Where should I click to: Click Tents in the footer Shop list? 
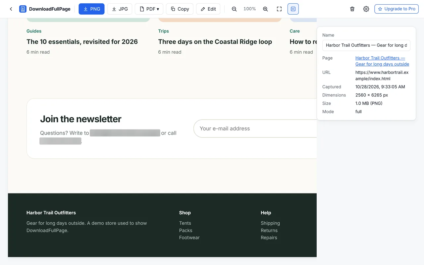pyautogui.click(x=185, y=223)
